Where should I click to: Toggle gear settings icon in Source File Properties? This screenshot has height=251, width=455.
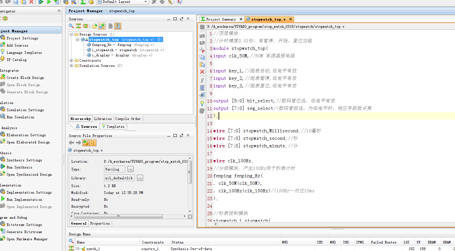(86, 143)
